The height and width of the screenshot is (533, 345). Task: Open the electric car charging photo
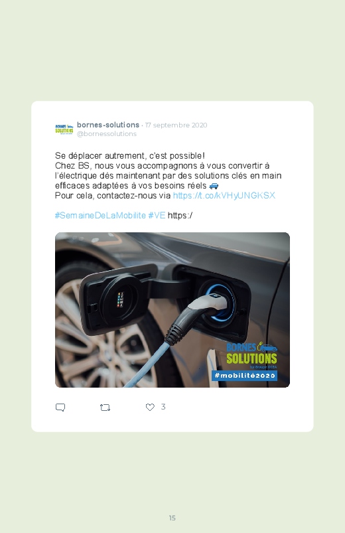pyautogui.click(x=172, y=310)
